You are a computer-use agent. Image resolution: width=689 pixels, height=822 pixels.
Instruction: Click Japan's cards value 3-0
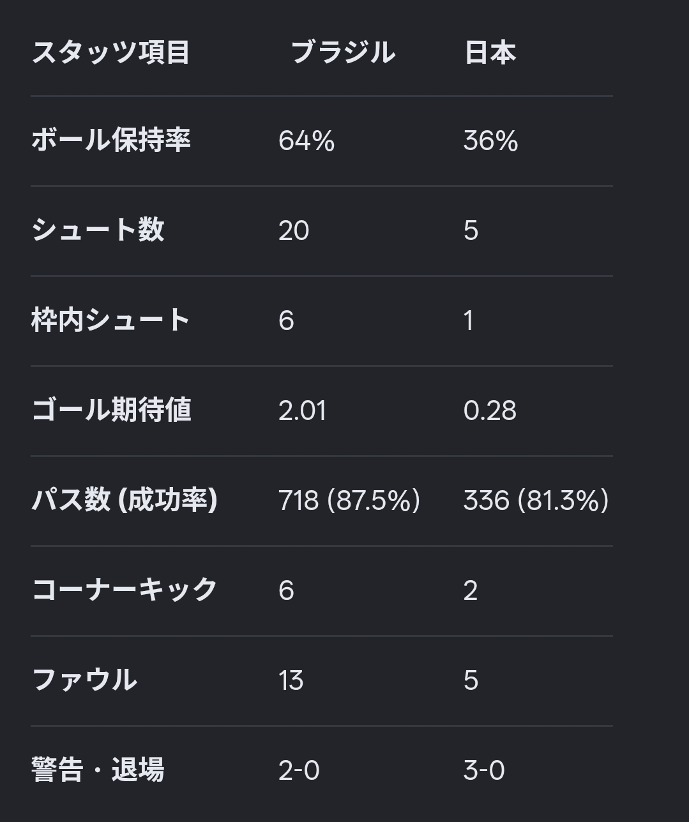click(x=484, y=770)
